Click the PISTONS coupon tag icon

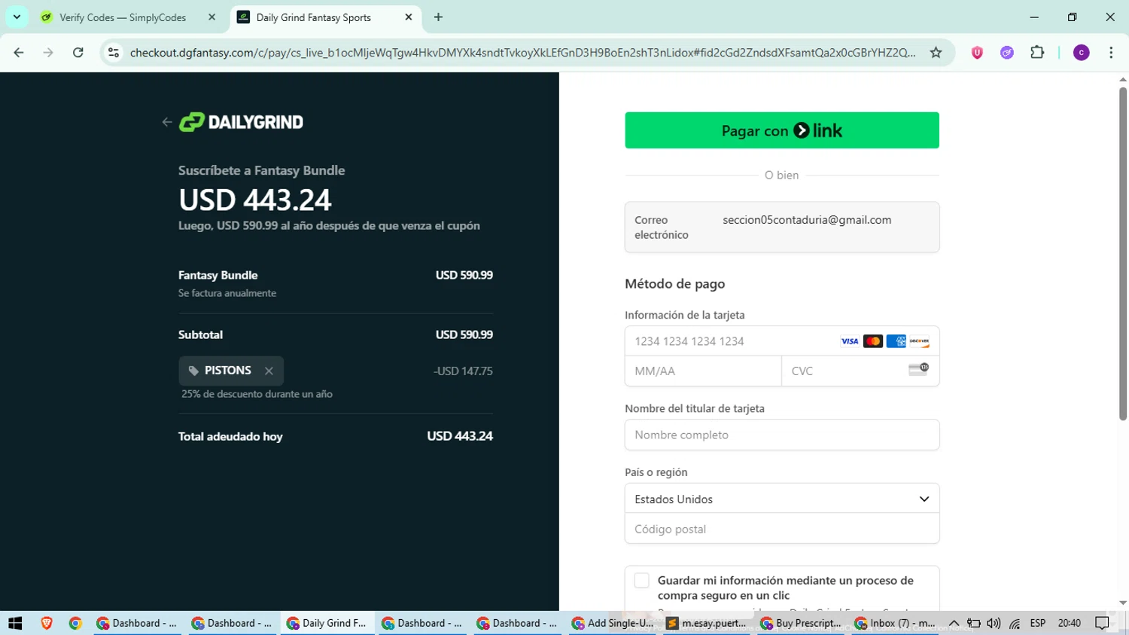point(193,371)
